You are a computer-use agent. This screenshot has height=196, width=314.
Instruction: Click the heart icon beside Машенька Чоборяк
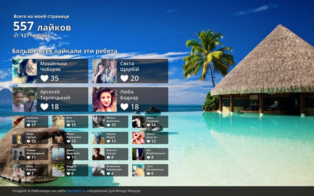tap(45, 78)
